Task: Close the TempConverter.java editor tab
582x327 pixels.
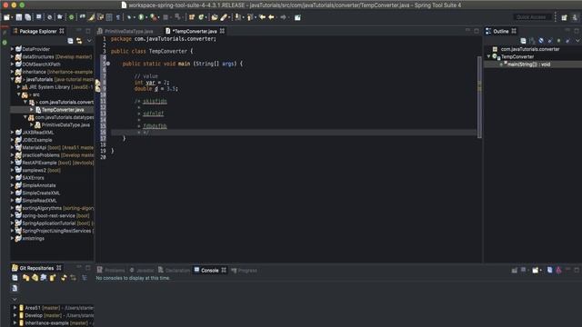Action: [222, 31]
